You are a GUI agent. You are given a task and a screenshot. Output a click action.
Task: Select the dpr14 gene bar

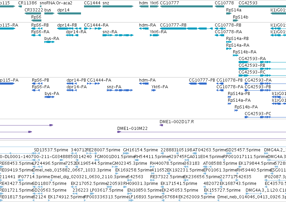[69, 13]
